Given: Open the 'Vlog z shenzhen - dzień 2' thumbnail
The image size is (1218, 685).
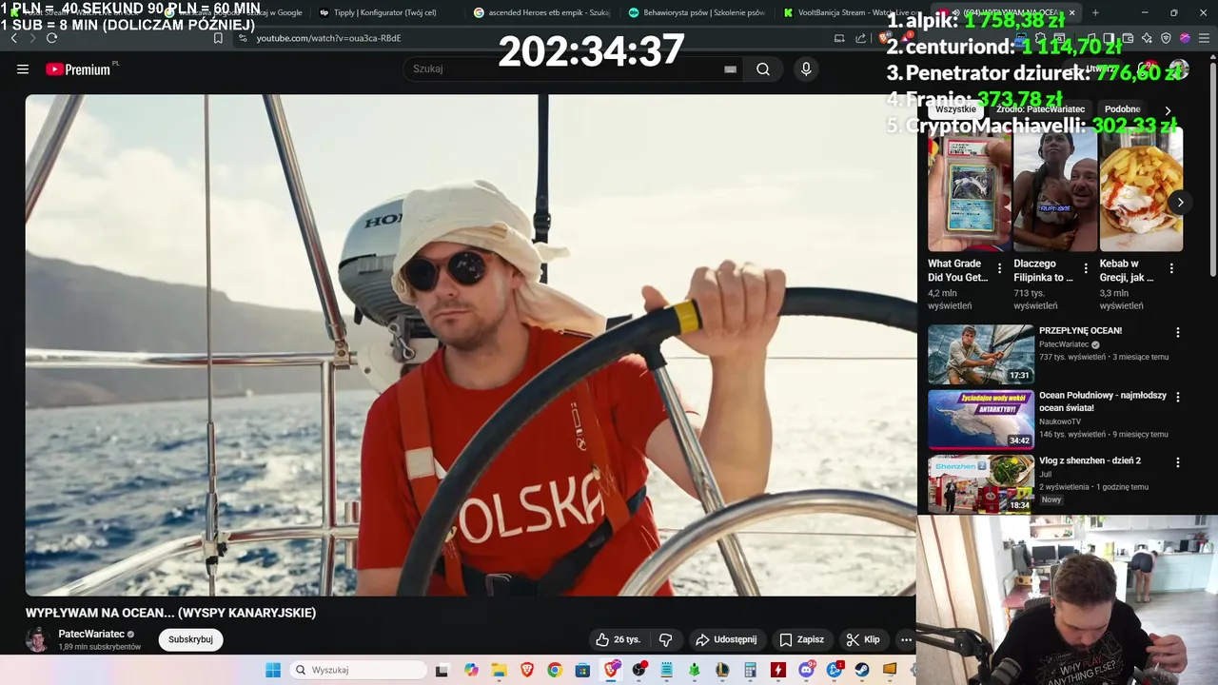Looking at the screenshot, I should click(x=981, y=483).
